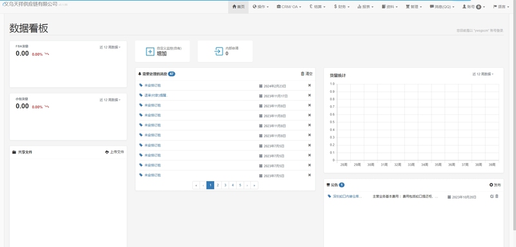Delete the announcement via trash icon
The height and width of the screenshot is (247, 516).
[x=497, y=196]
